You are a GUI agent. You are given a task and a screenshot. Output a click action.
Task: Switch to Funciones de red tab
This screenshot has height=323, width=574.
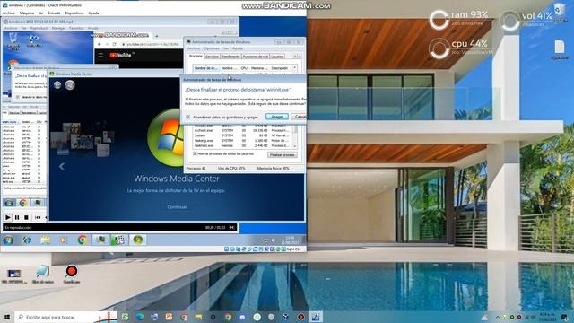[256, 57]
